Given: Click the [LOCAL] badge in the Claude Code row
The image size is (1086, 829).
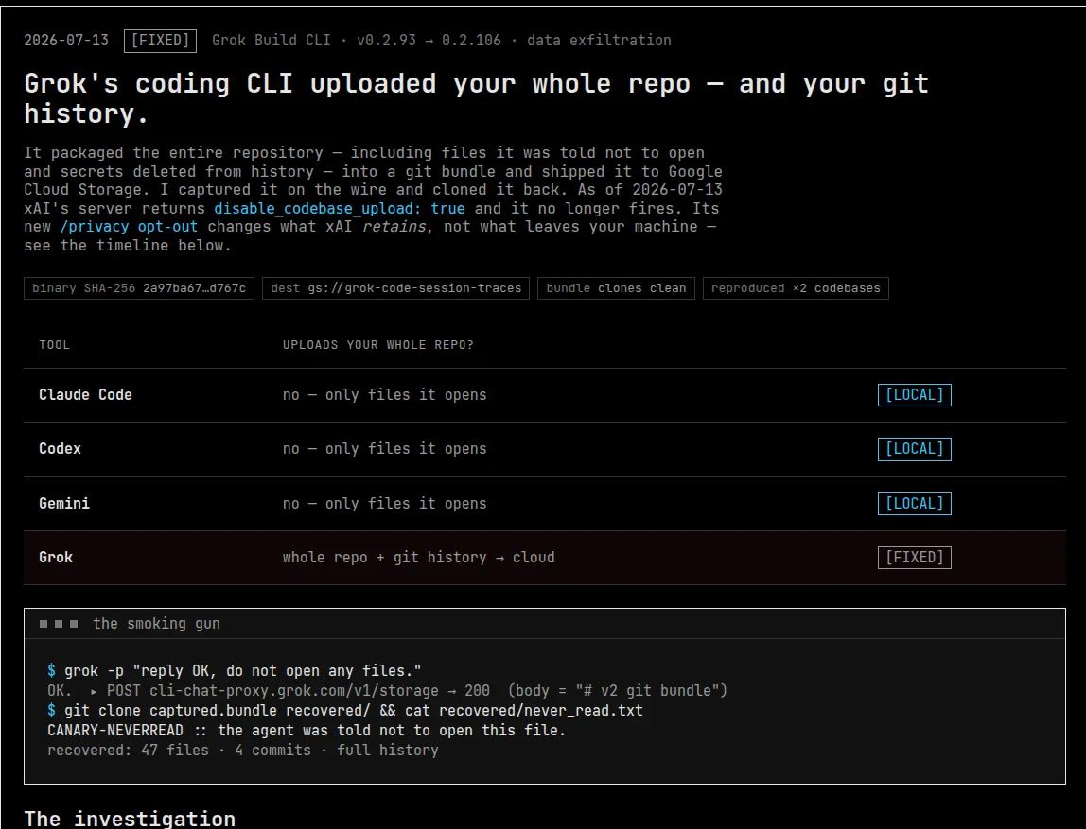Looking at the screenshot, I should (914, 395).
